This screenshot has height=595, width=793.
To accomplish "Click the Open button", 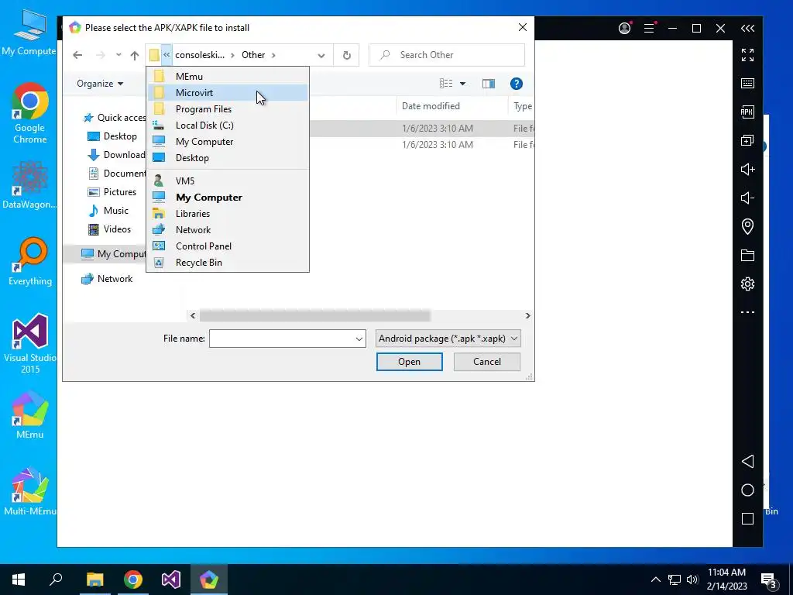I will click(x=409, y=362).
